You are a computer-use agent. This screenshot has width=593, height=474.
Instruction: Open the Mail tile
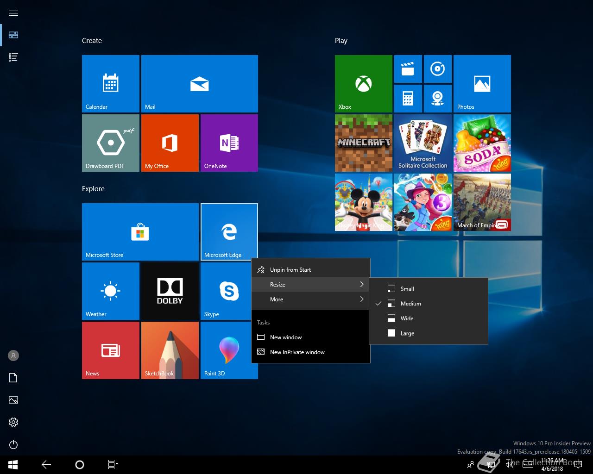[x=200, y=84]
